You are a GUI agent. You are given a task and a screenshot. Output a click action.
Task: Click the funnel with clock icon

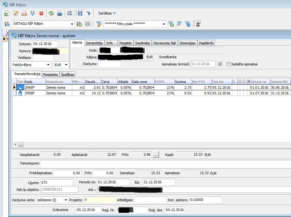tap(188, 24)
